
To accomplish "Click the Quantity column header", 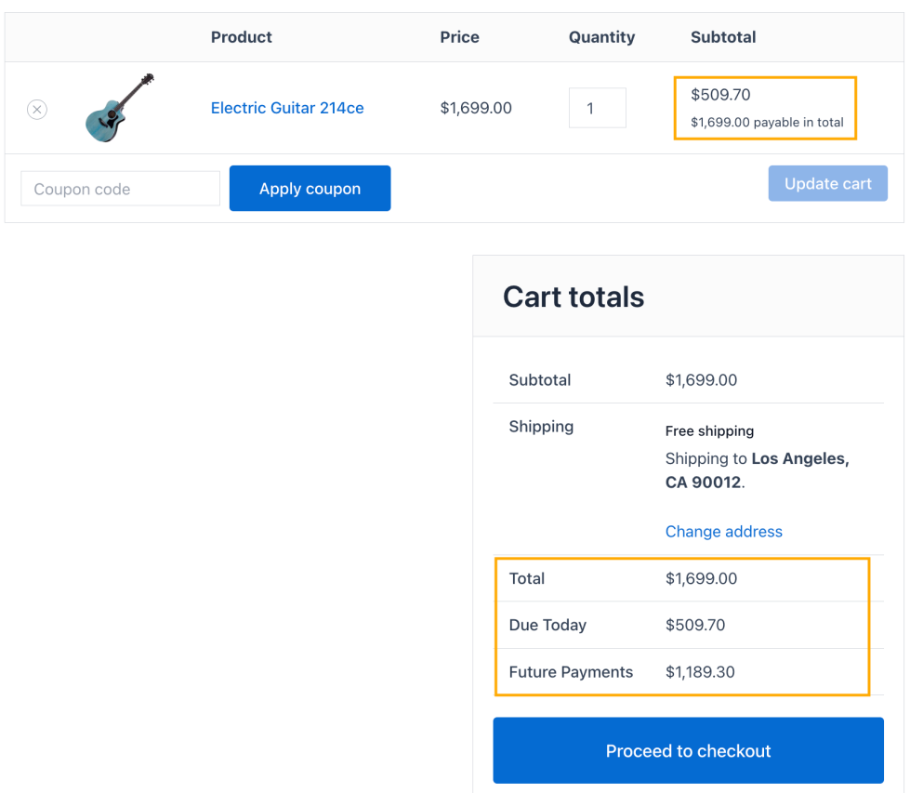I will click(x=601, y=37).
